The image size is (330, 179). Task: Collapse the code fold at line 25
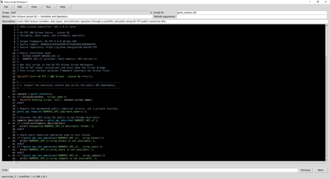[x=9, y=97]
